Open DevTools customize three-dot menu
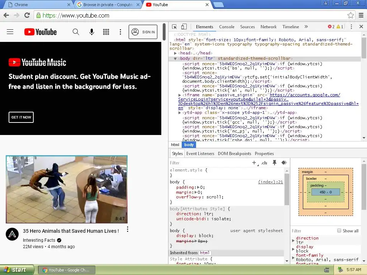This screenshot has height=275, width=367. pyautogui.click(x=351, y=26)
